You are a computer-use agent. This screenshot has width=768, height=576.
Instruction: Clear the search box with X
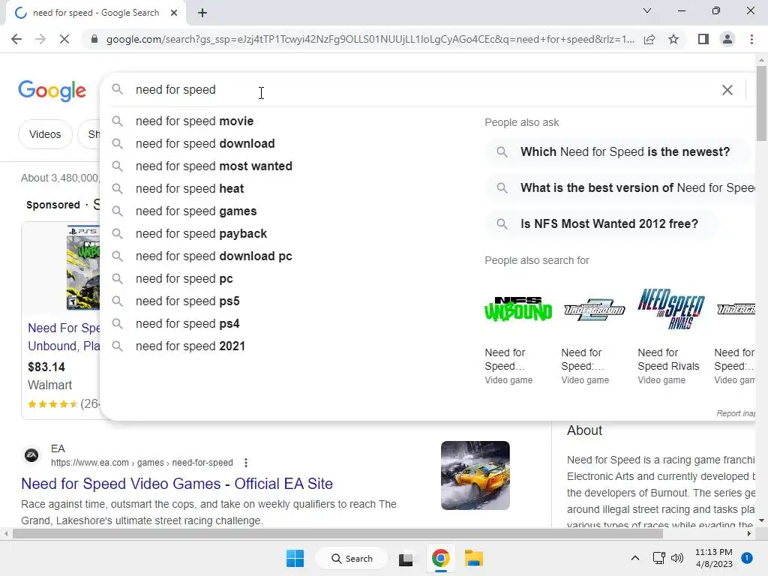point(727,90)
